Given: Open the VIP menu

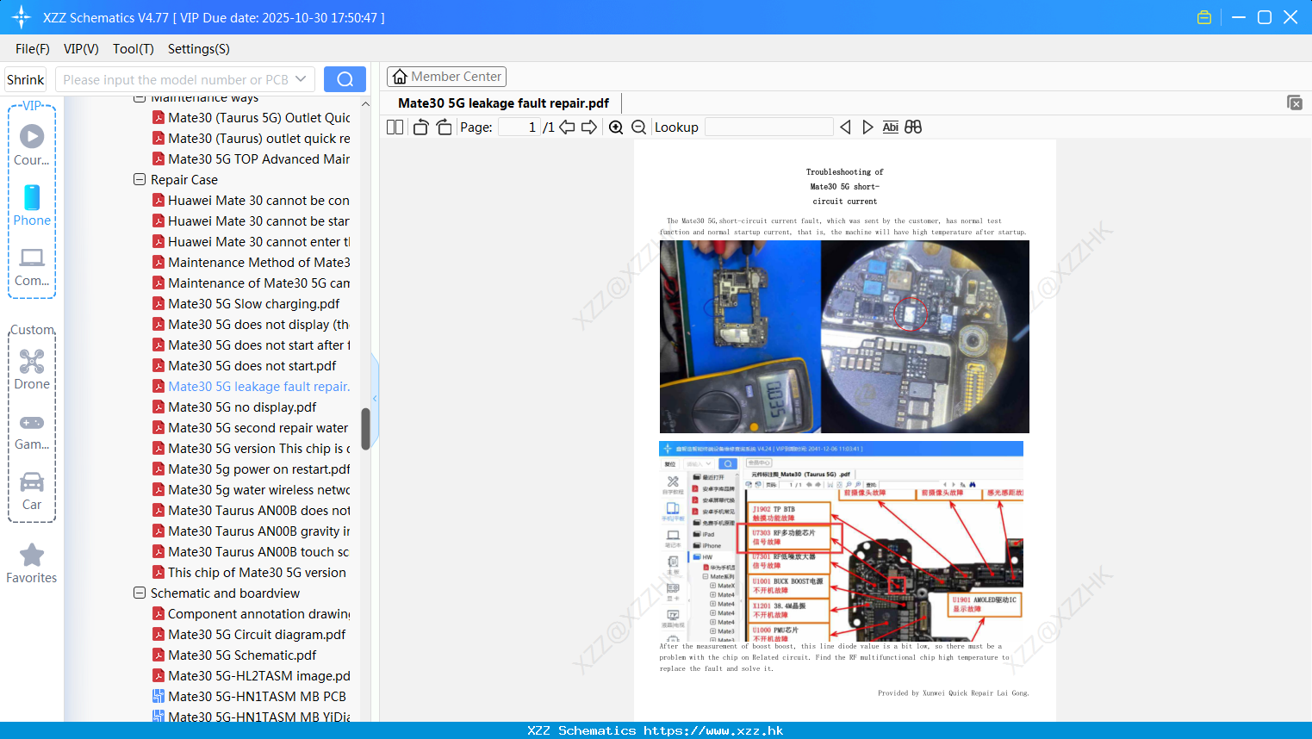Looking at the screenshot, I should tap(81, 49).
